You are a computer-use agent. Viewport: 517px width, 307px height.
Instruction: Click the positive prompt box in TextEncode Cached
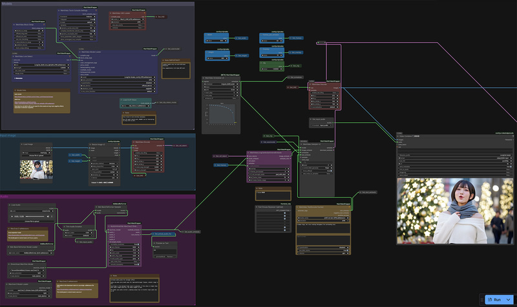323,229
